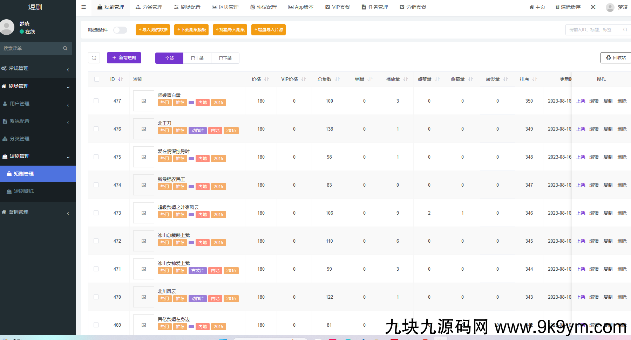Click the profile avatar in sidebar
631x340 pixels.
7,27
